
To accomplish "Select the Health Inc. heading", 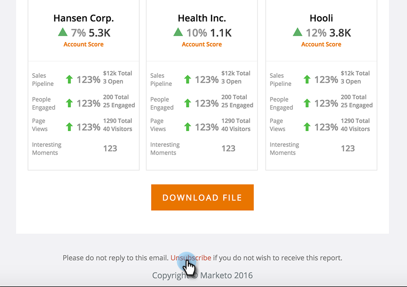I will click(202, 18).
